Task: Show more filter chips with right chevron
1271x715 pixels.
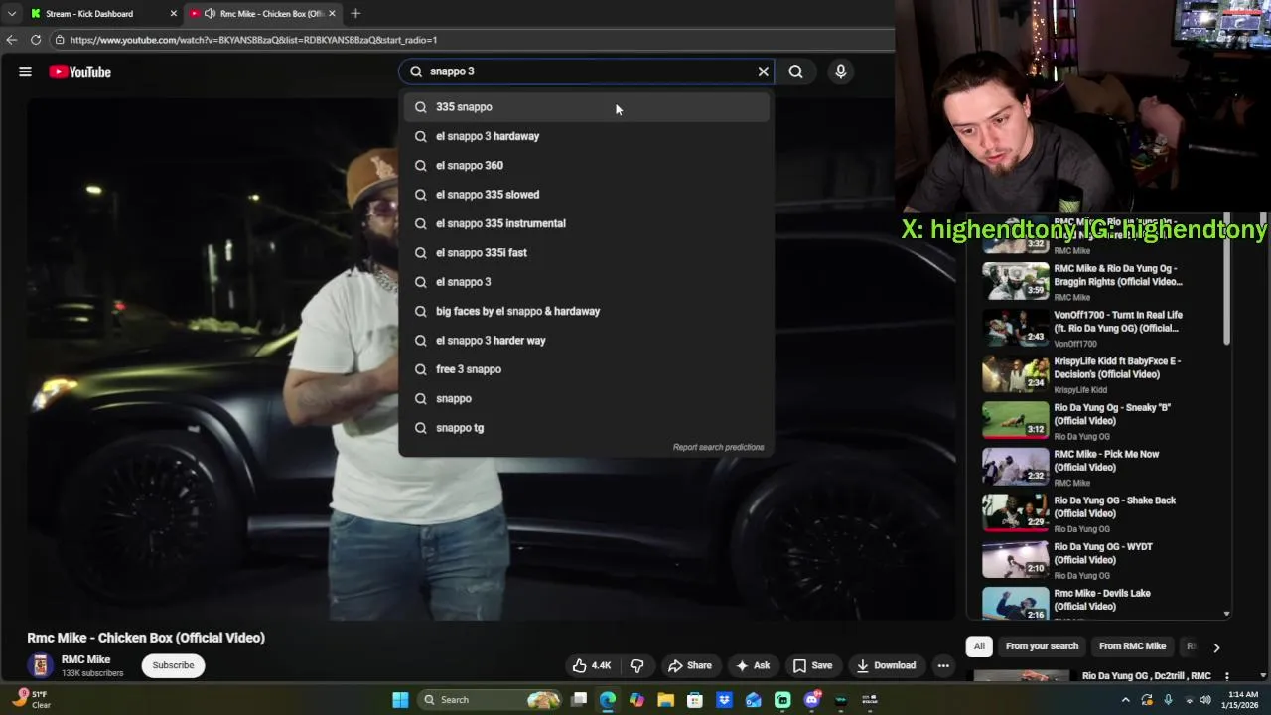Action: coord(1216,647)
